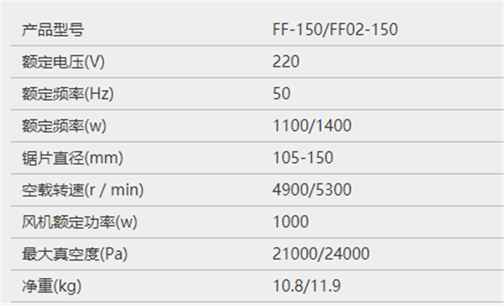Click the 最大真空度(Pa) label
Screen dimensions: 504x305
click(x=75, y=255)
